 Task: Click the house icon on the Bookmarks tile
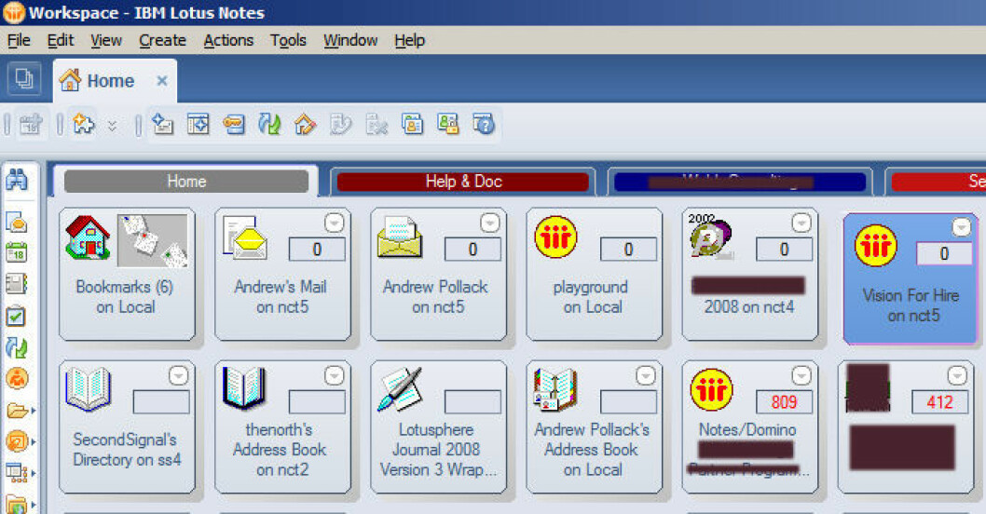[x=88, y=237]
